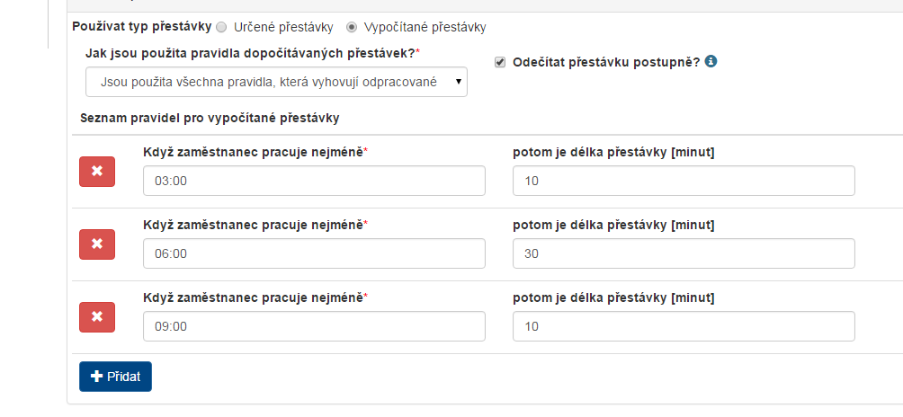Click the 'Odečítat přestávku postupně?' label text
Viewport: 903px width, 417px height.
pyautogui.click(x=605, y=63)
